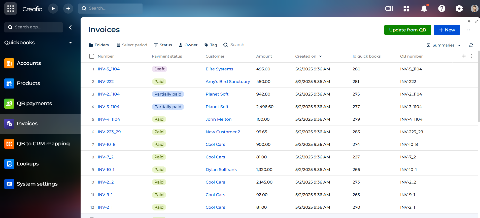This screenshot has width=480, height=218.
Task: Open the Summaries dropdown
Action: point(444,45)
